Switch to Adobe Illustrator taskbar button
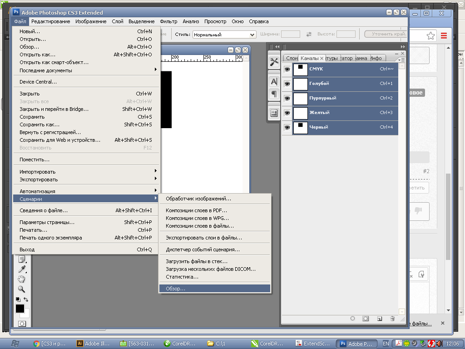 pos(93,344)
